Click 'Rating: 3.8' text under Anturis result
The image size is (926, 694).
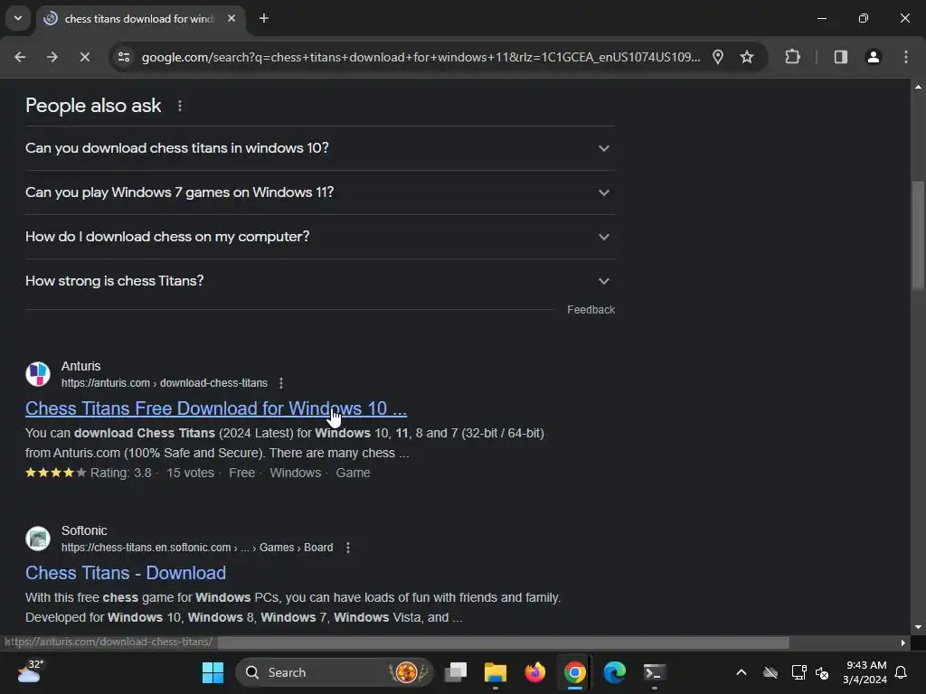(120, 474)
